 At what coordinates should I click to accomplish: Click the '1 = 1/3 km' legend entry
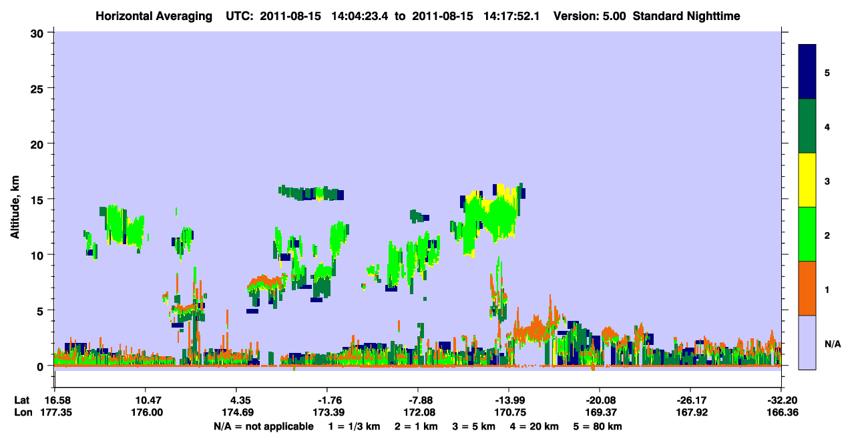[355, 426]
